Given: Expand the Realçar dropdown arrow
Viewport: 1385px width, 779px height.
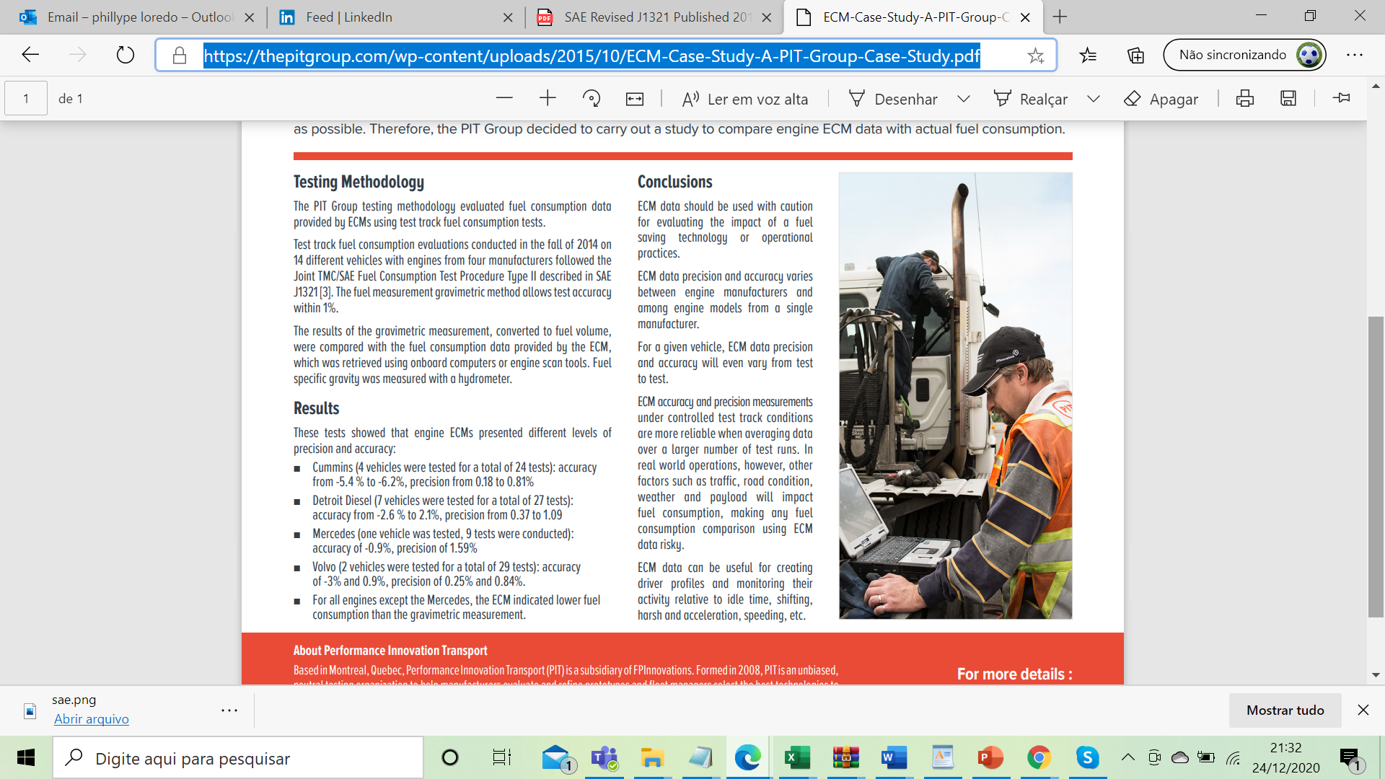Looking at the screenshot, I should click(1094, 99).
